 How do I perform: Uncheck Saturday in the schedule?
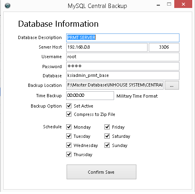(107, 136)
